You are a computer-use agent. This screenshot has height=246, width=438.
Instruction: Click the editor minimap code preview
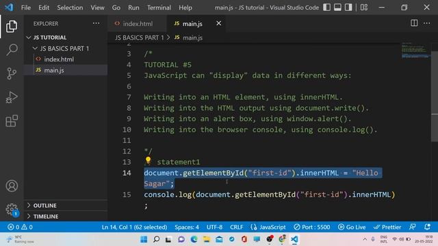click(415, 50)
